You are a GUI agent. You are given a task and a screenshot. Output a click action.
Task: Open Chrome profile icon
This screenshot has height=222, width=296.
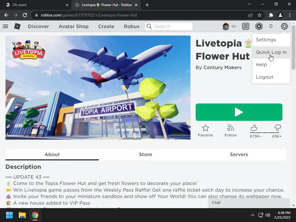pos(280,15)
